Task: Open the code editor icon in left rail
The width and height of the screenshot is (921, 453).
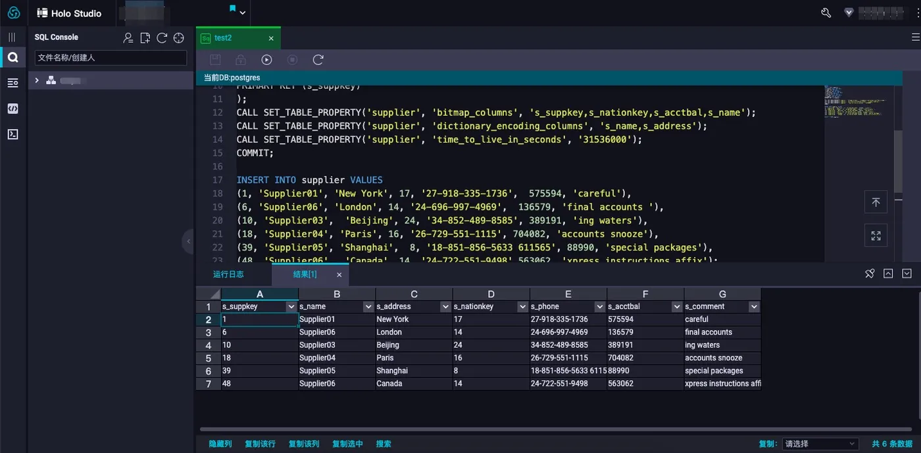Action: tap(12, 108)
